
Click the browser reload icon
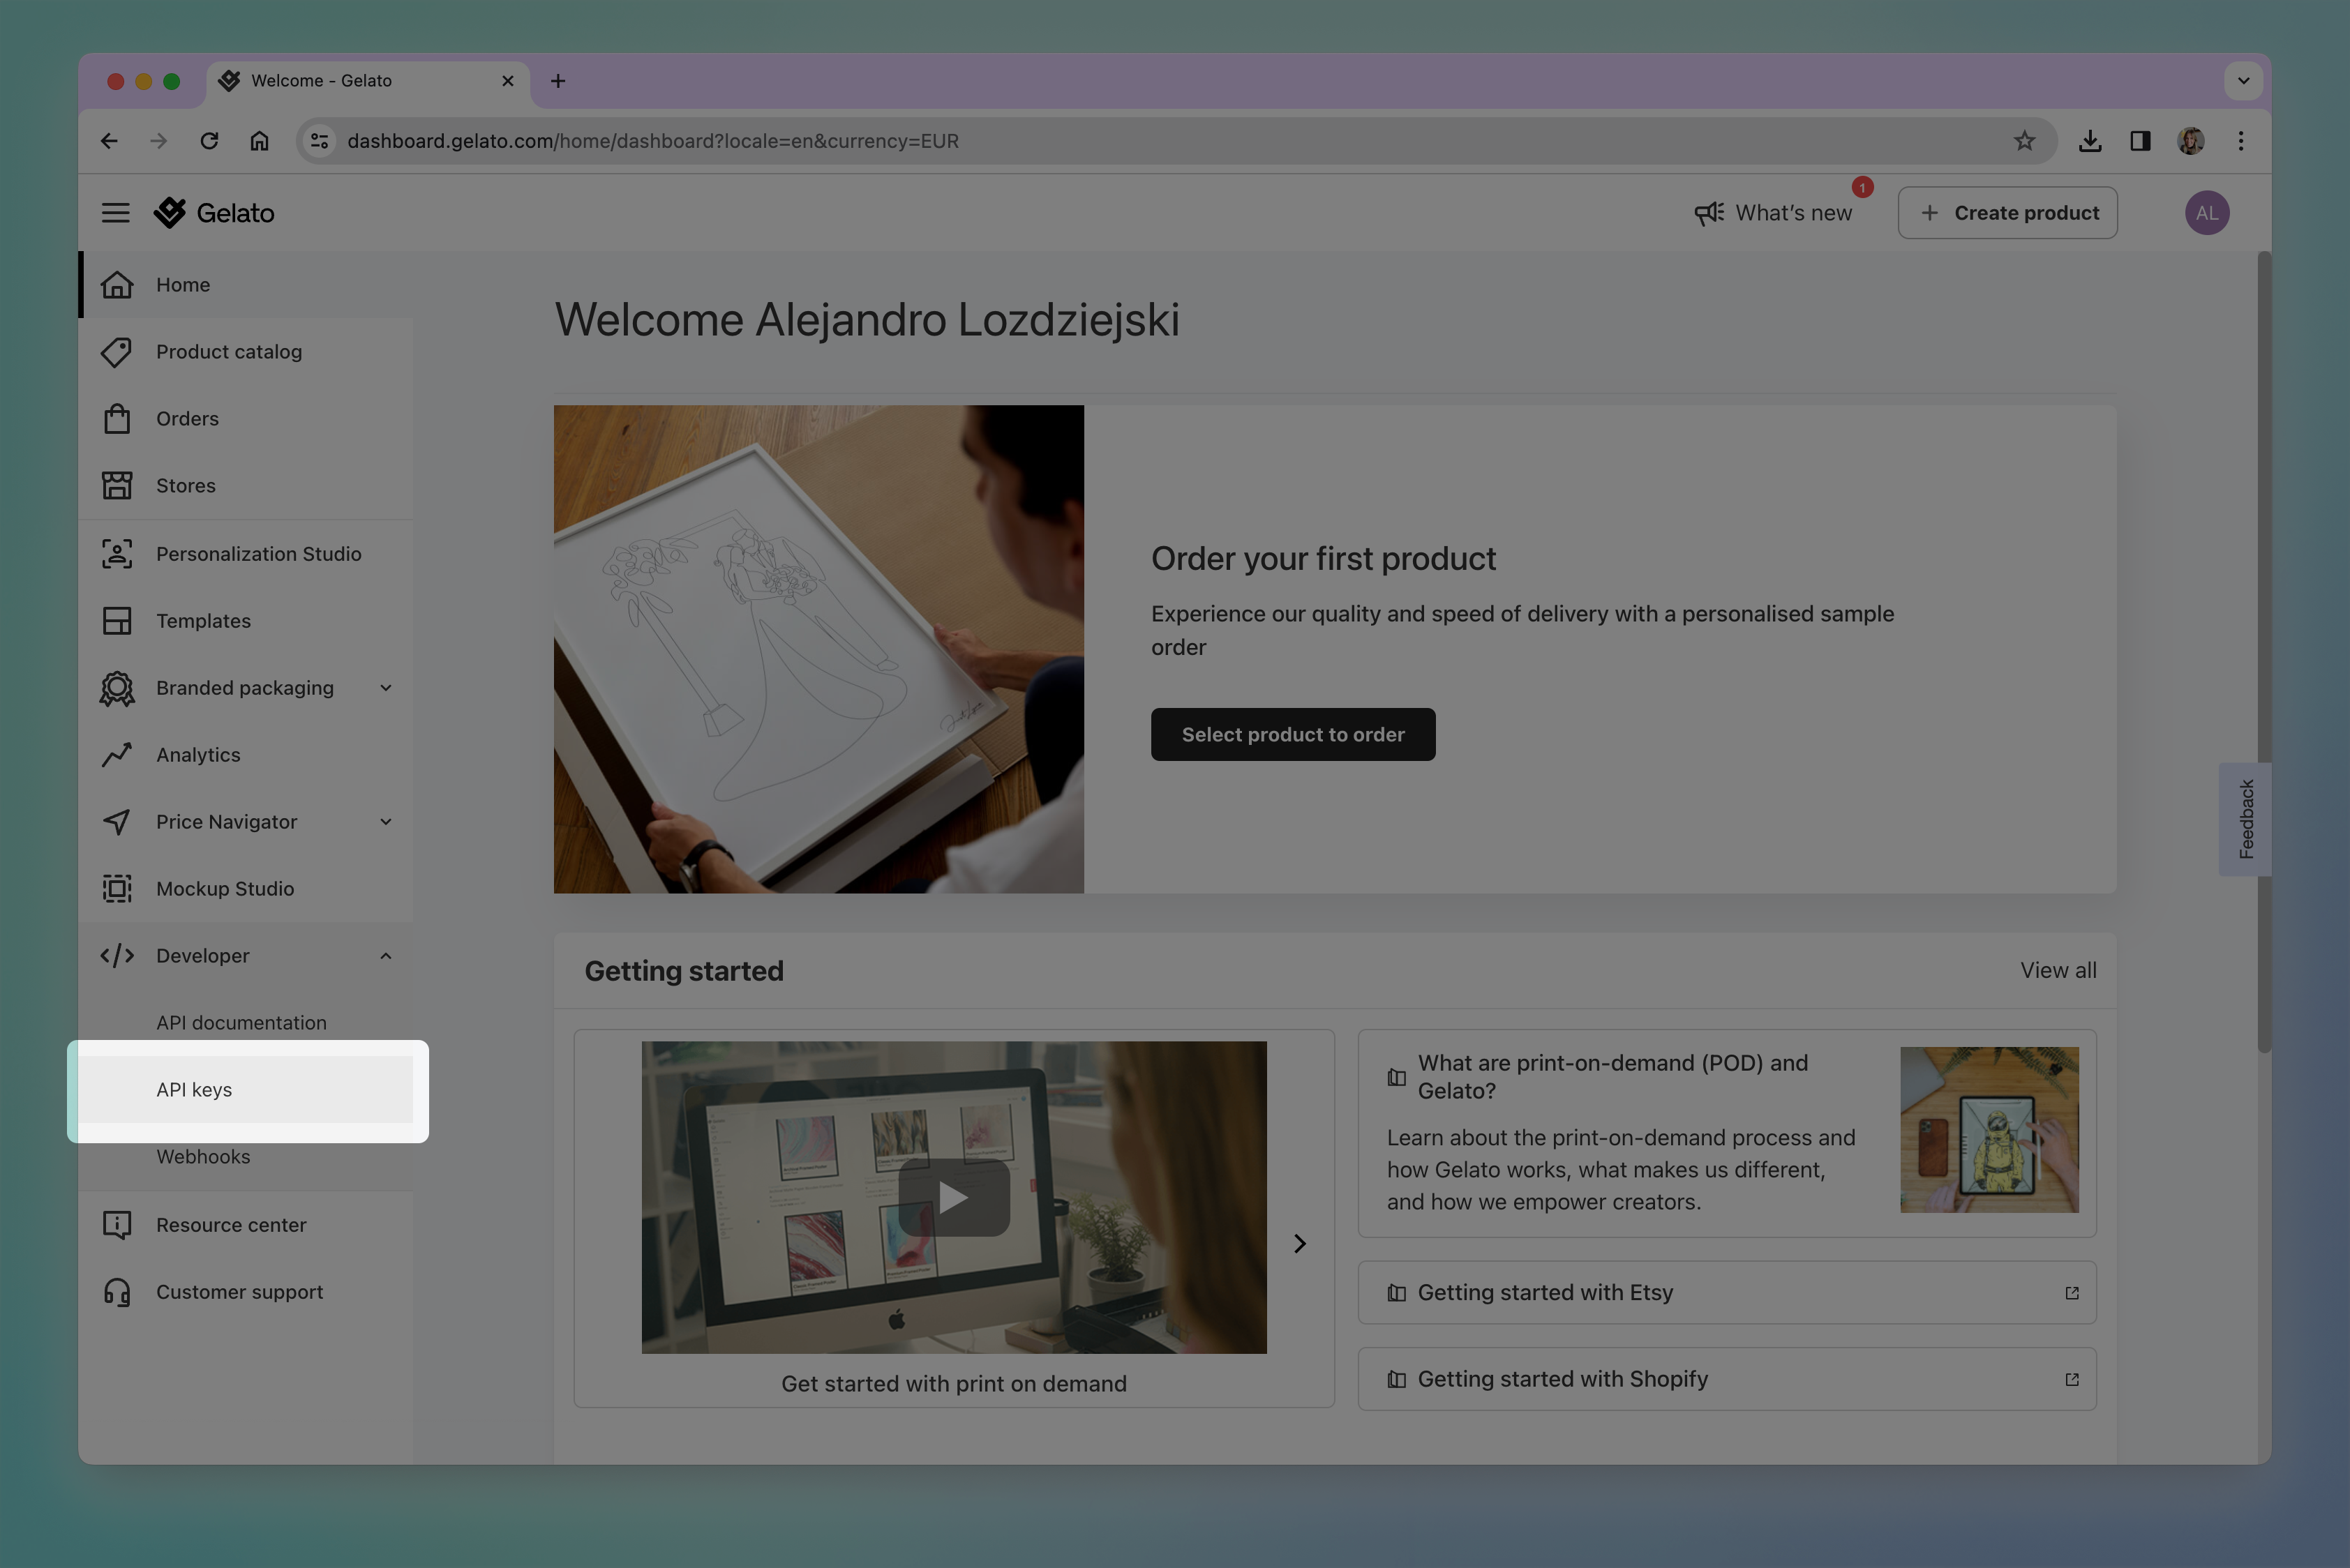tap(209, 141)
